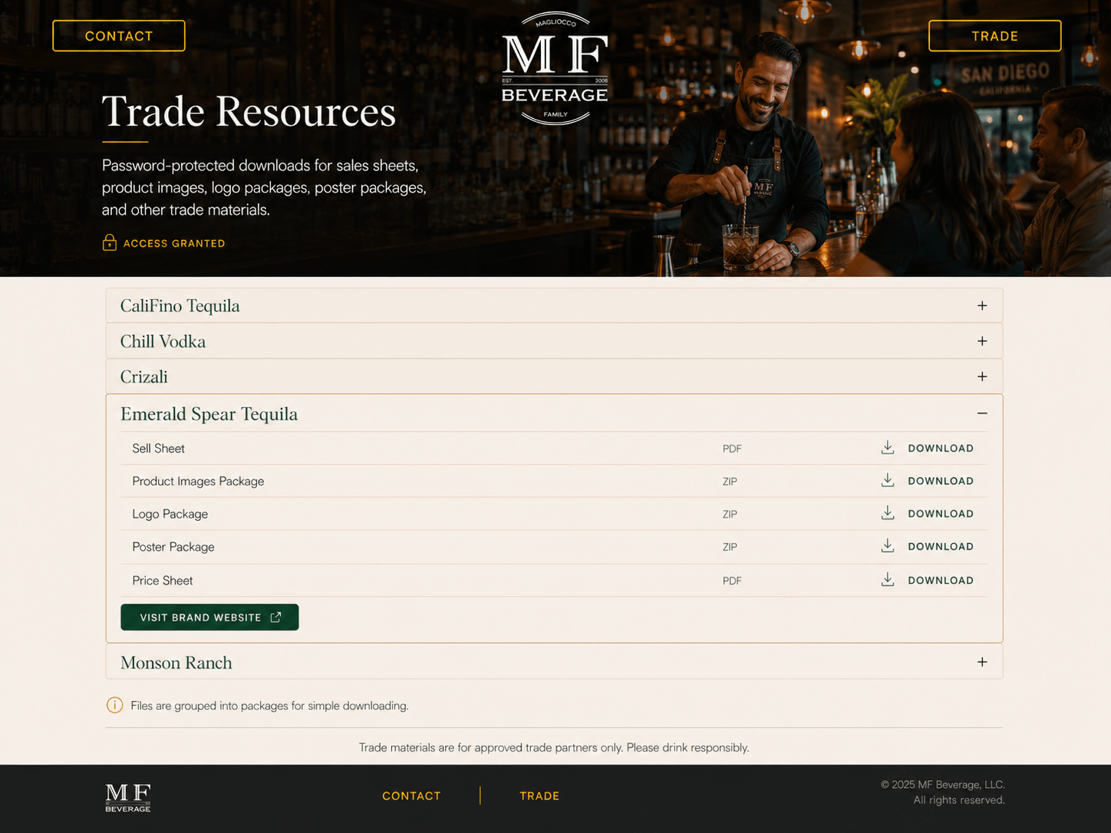Viewport: 1111px width, 833px height.
Task: Click the PDF type label for Sell Sheet
Action: (732, 449)
